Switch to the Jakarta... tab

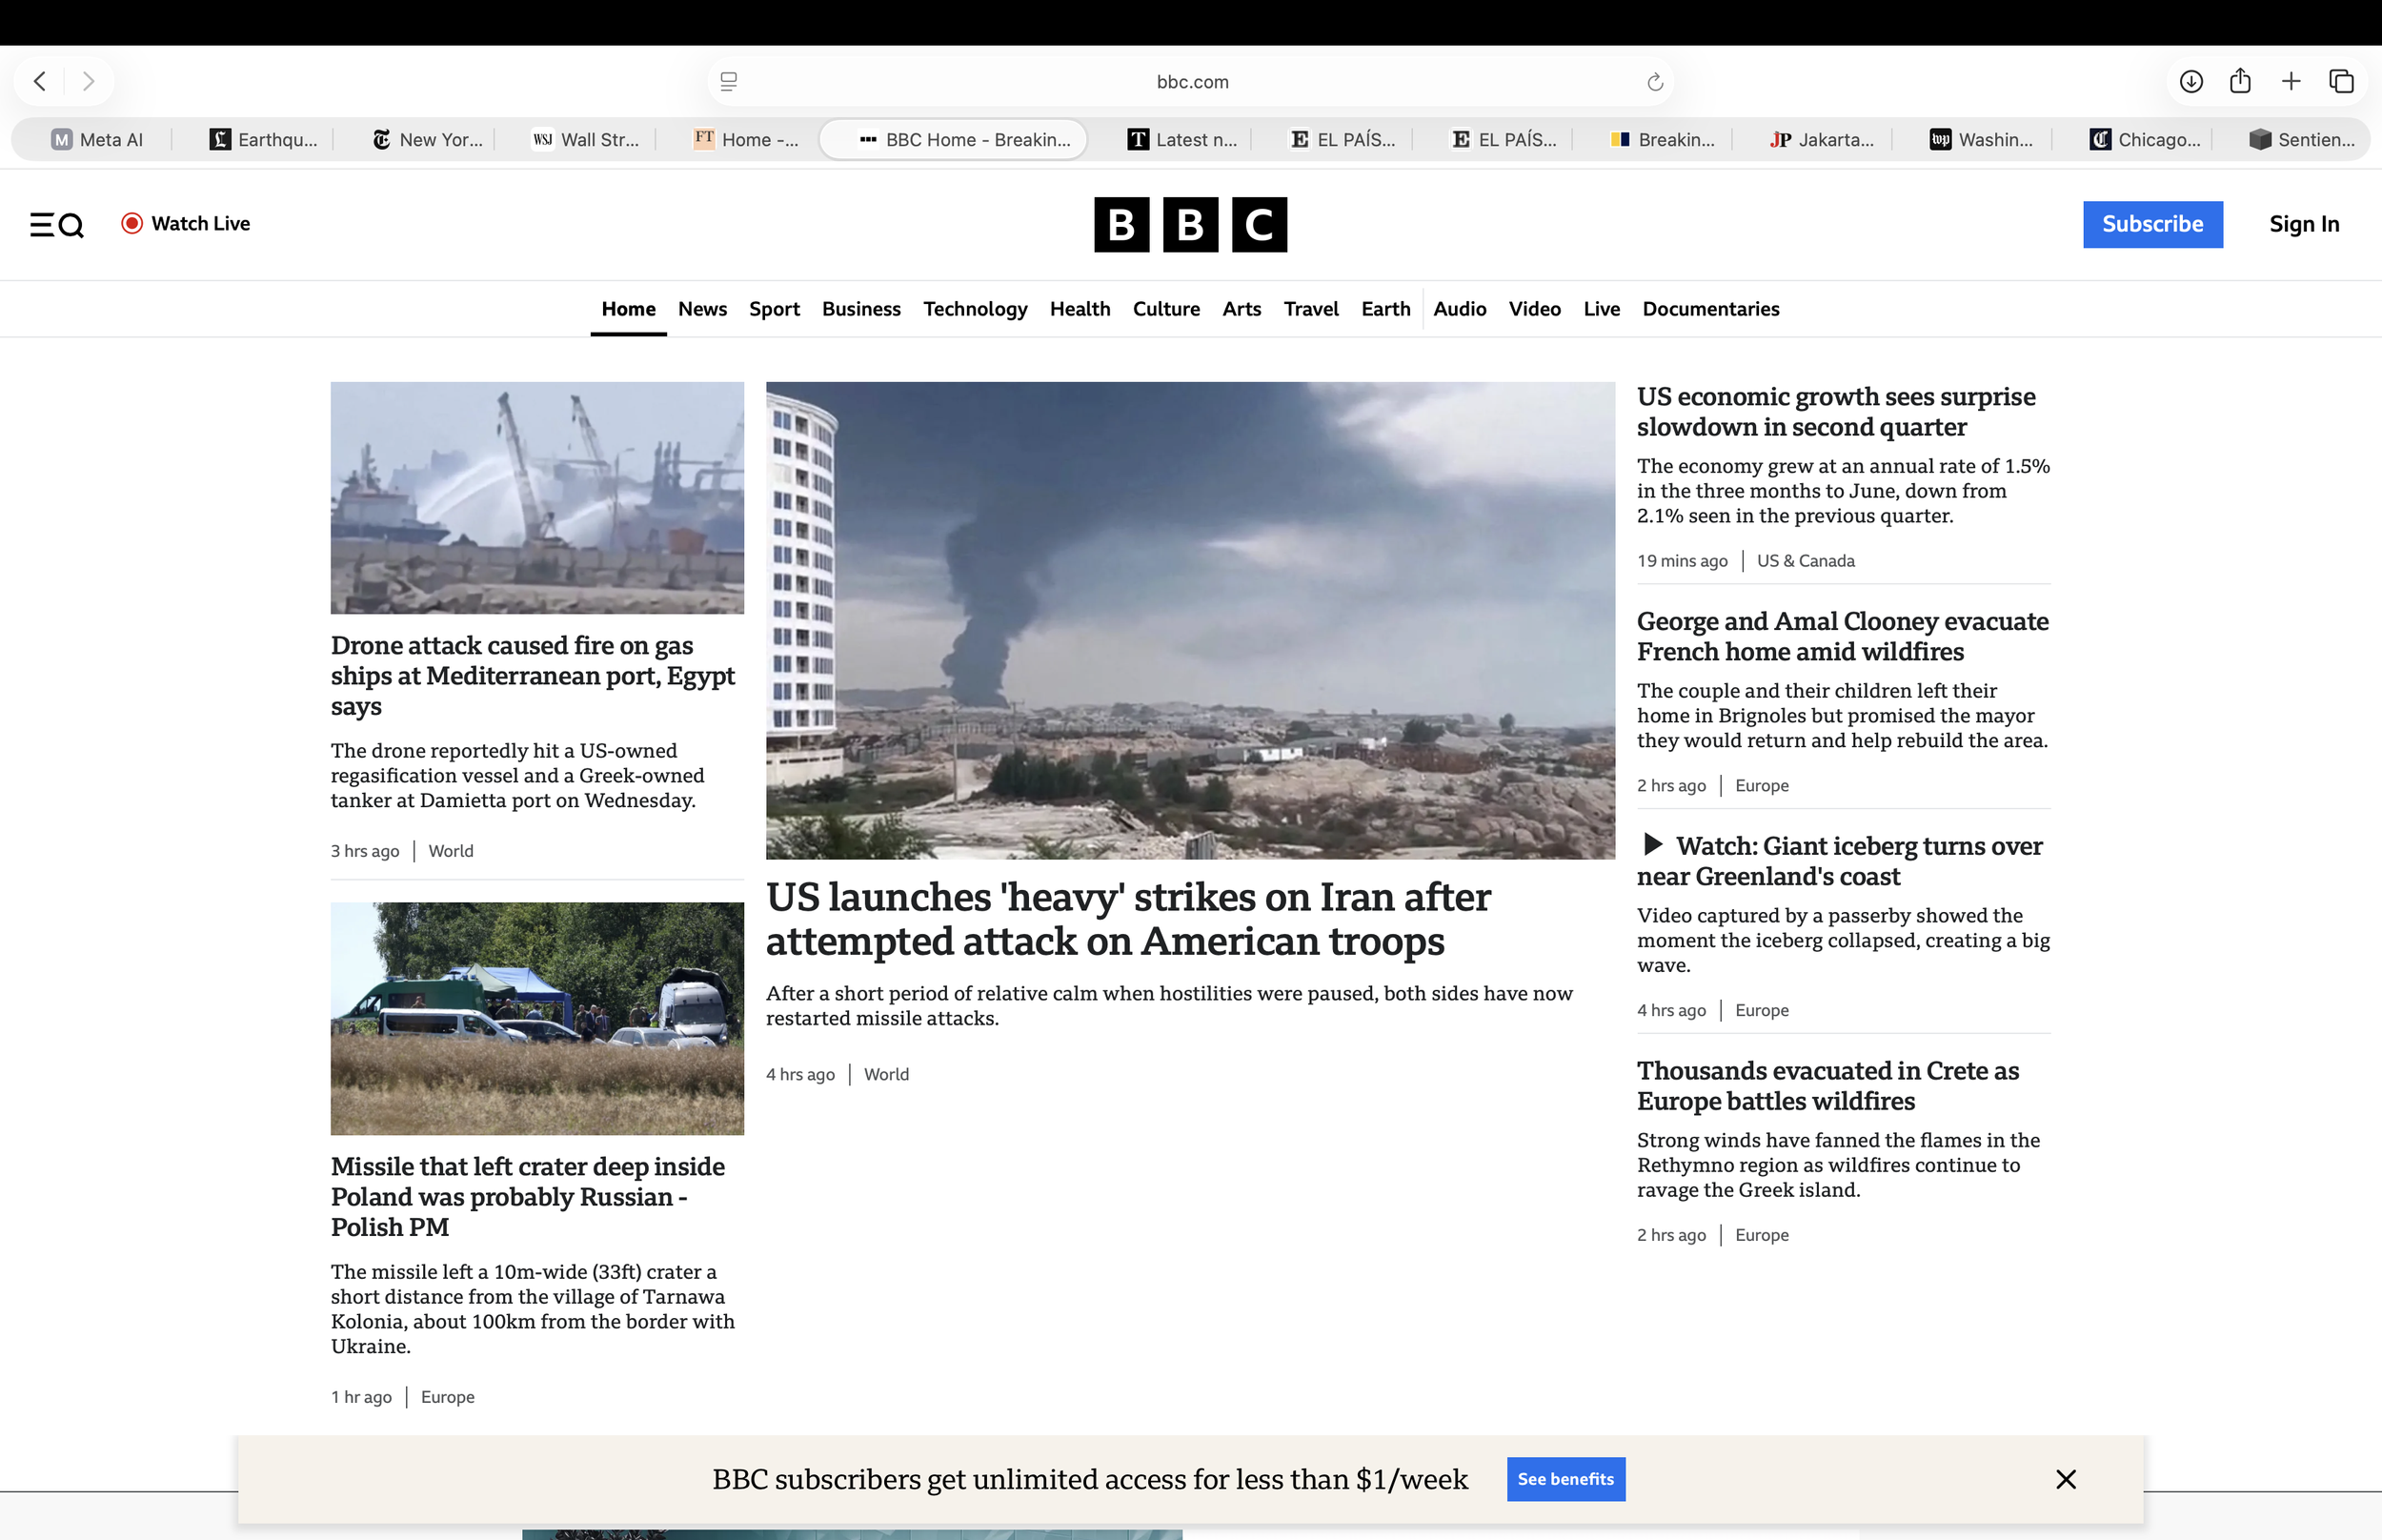[1821, 139]
